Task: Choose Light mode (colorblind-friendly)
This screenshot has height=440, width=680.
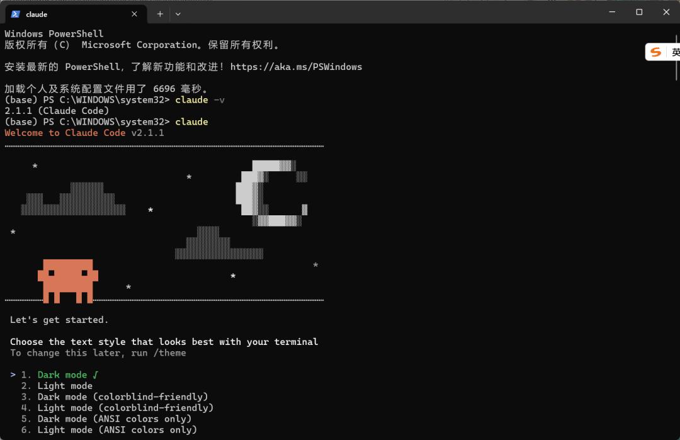Action: 117,408
